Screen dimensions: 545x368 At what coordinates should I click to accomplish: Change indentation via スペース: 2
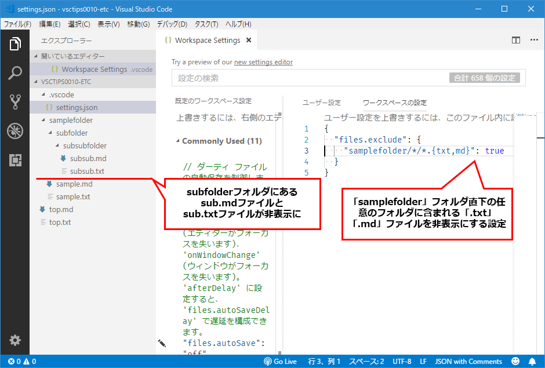[366, 362]
